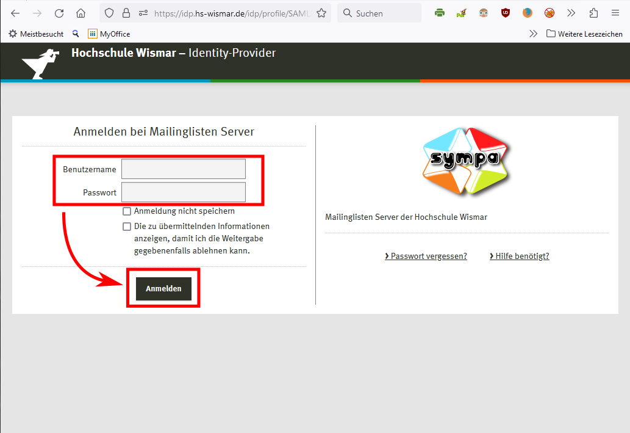
Task: Open the uBlock Origin shield icon
Action: coord(506,13)
